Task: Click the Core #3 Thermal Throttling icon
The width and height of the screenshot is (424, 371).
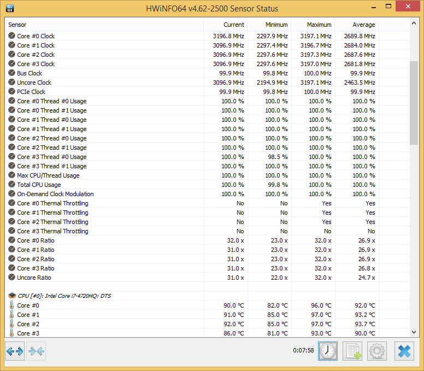Action: 11,231
